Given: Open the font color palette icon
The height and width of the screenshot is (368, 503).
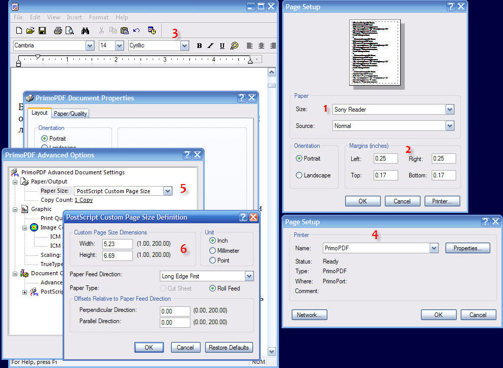Looking at the screenshot, I should pyautogui.click(x=234, y=45).
